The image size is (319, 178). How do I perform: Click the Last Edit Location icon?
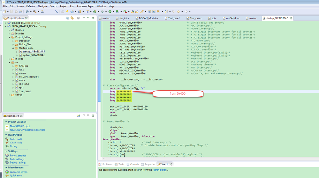coord(173,12)
